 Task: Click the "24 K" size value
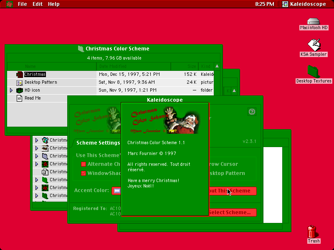192,82
